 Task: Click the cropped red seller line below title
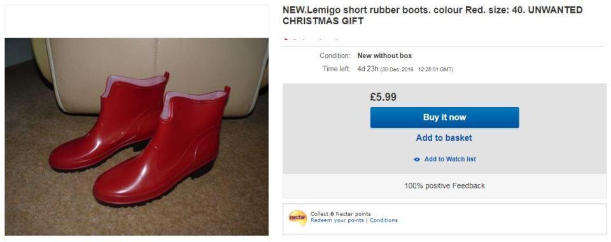[x=311, y=39]
